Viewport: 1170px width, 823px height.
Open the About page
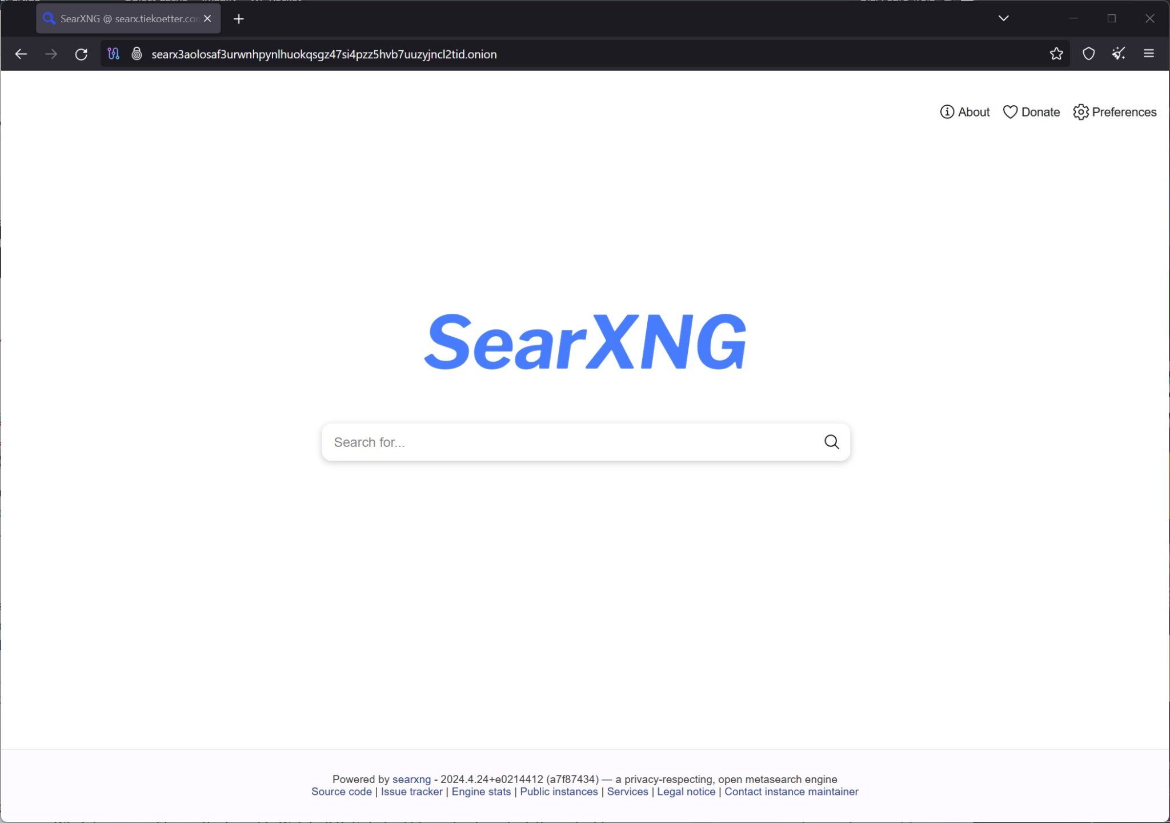pos(965,112)
